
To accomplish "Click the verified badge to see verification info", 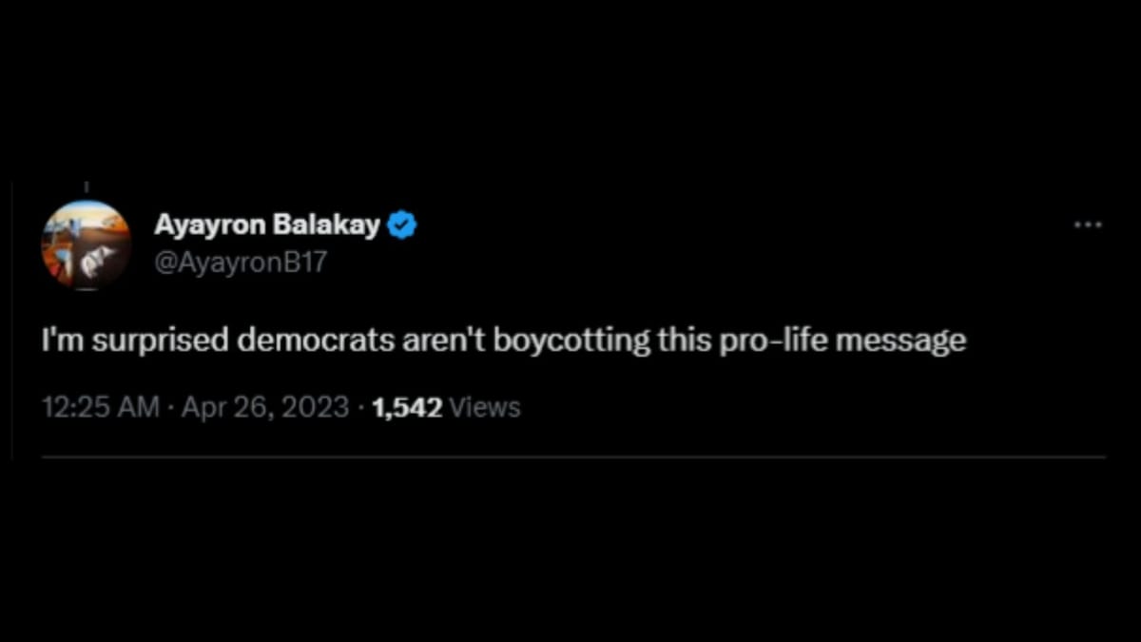I will click(402, 224).
